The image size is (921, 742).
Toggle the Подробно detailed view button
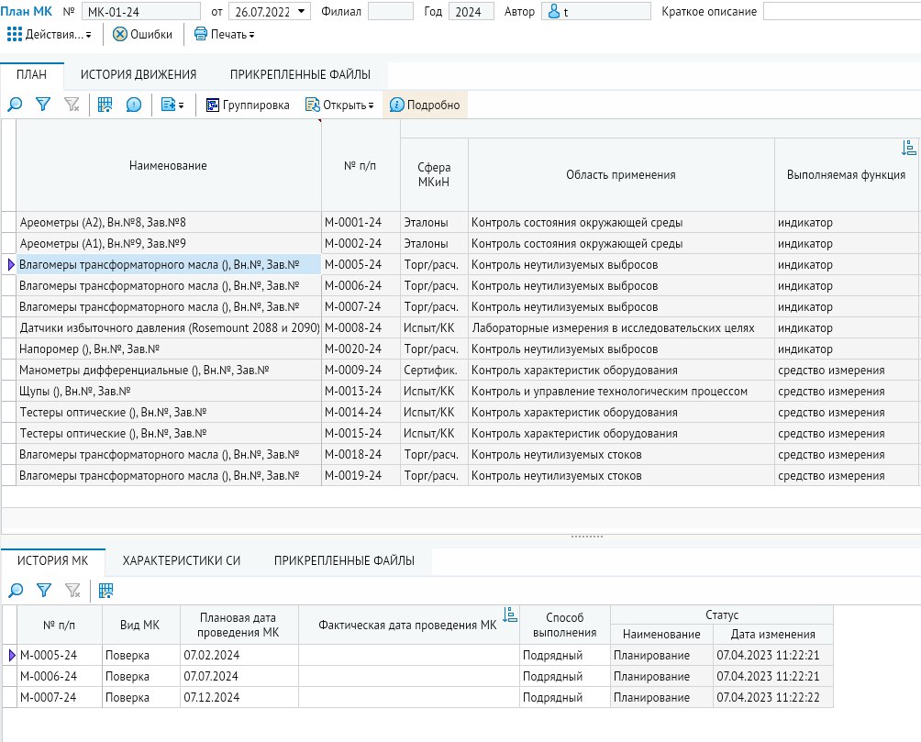pos(425,105)
